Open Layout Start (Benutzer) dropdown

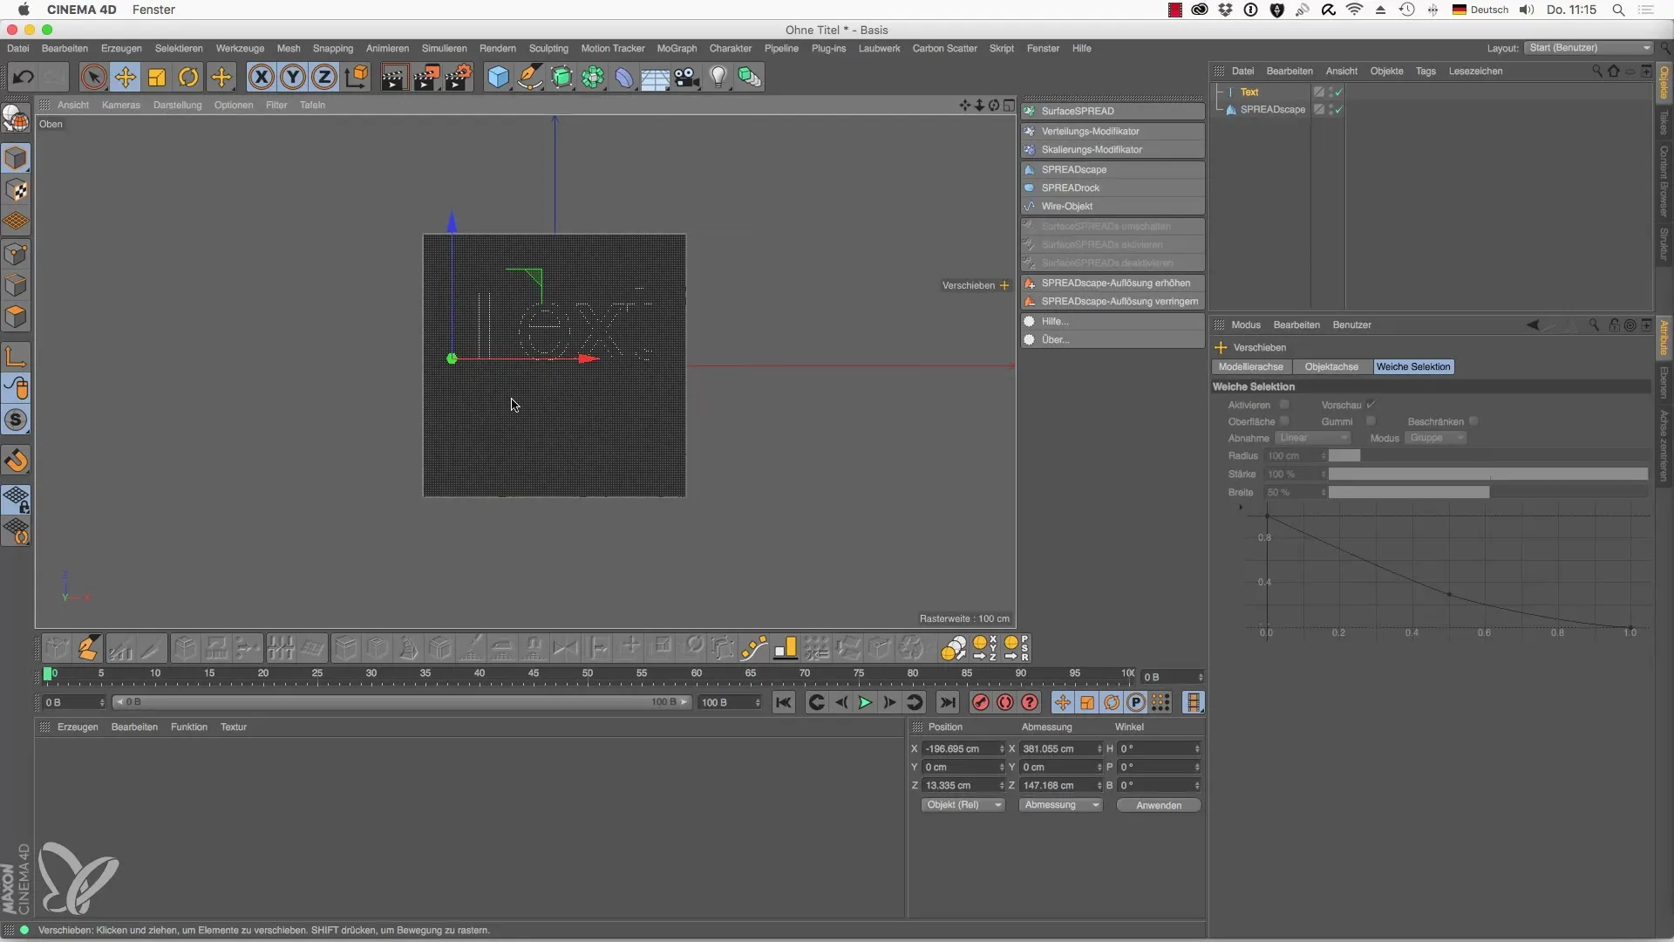pos(1589,48)
